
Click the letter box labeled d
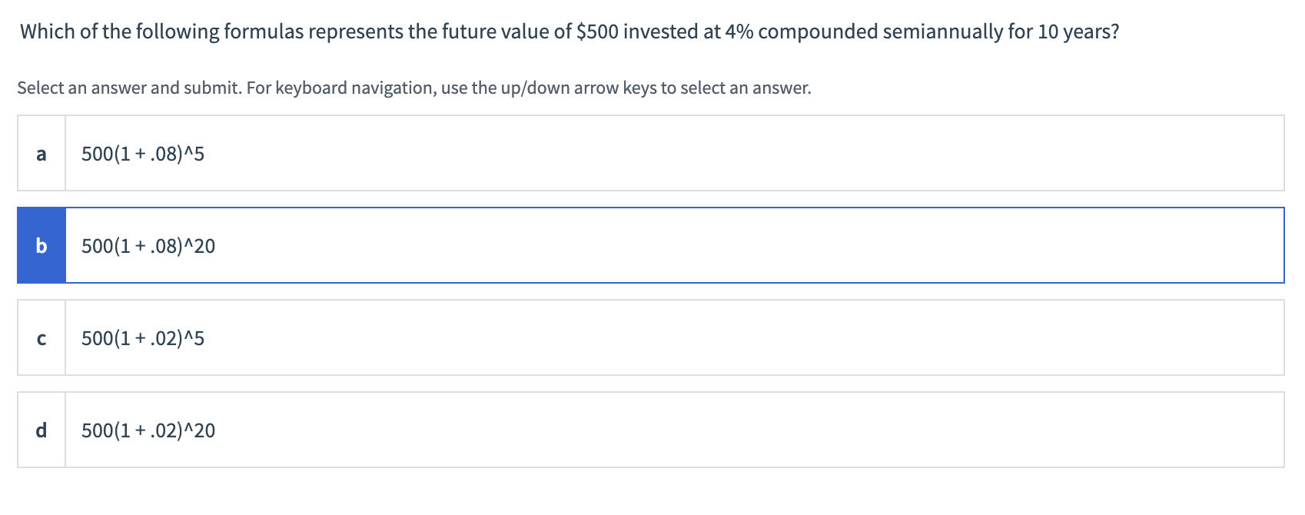point(42,430)
